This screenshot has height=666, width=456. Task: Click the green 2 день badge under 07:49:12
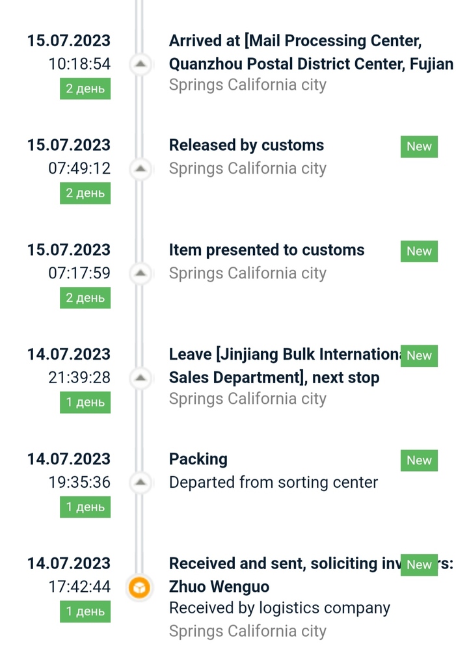[x=85, y=193]
